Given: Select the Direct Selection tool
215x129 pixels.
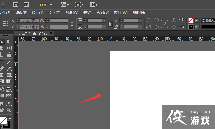Looking at the screenshot, I should (9, 42).
